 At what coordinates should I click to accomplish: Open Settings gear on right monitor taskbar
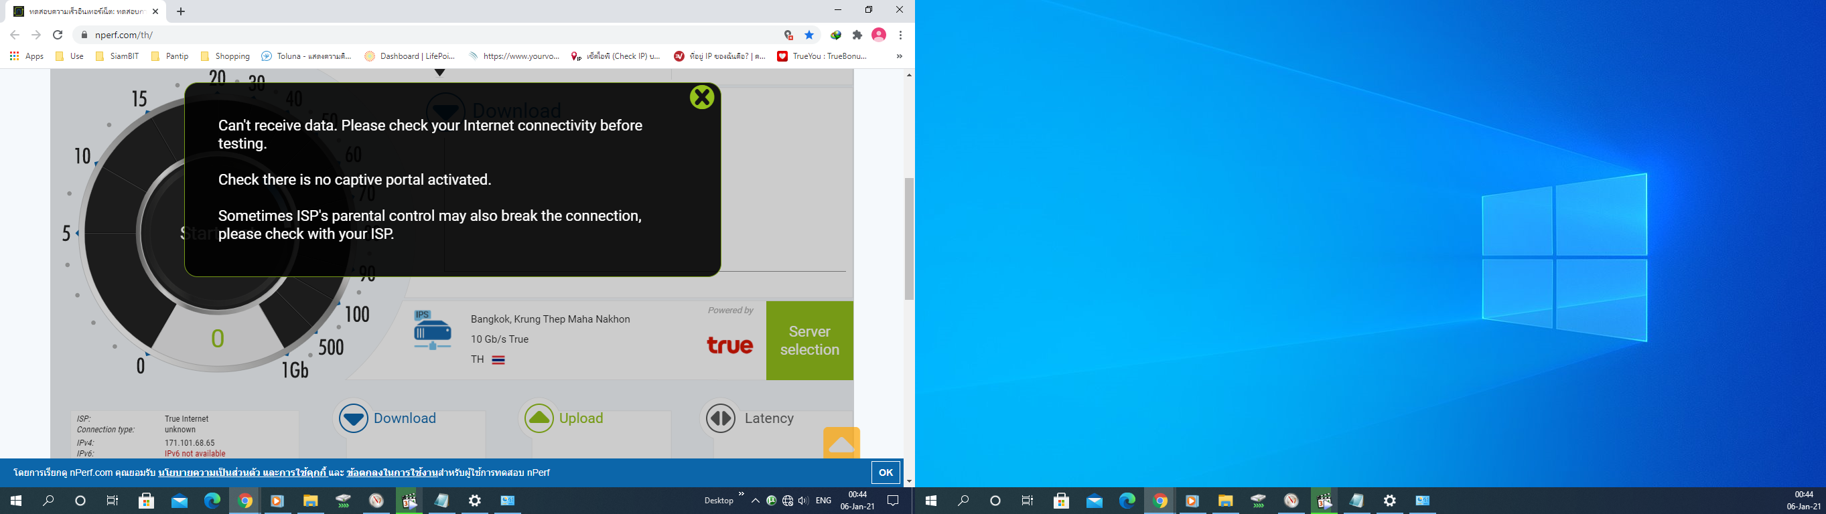click(x=1389, y=501)
